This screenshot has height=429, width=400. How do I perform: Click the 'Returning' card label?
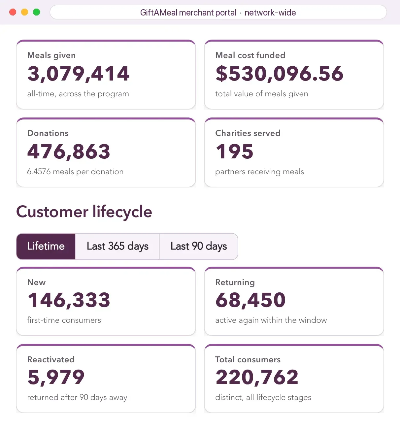tap(235, 282)
